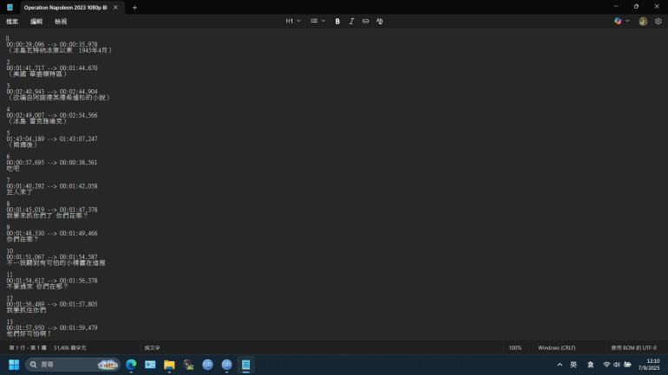Open the first qBittorrent taskbar icon
The height and width of the screenshot is (375, 668).
pyautogui.click(x=207, y=365)
